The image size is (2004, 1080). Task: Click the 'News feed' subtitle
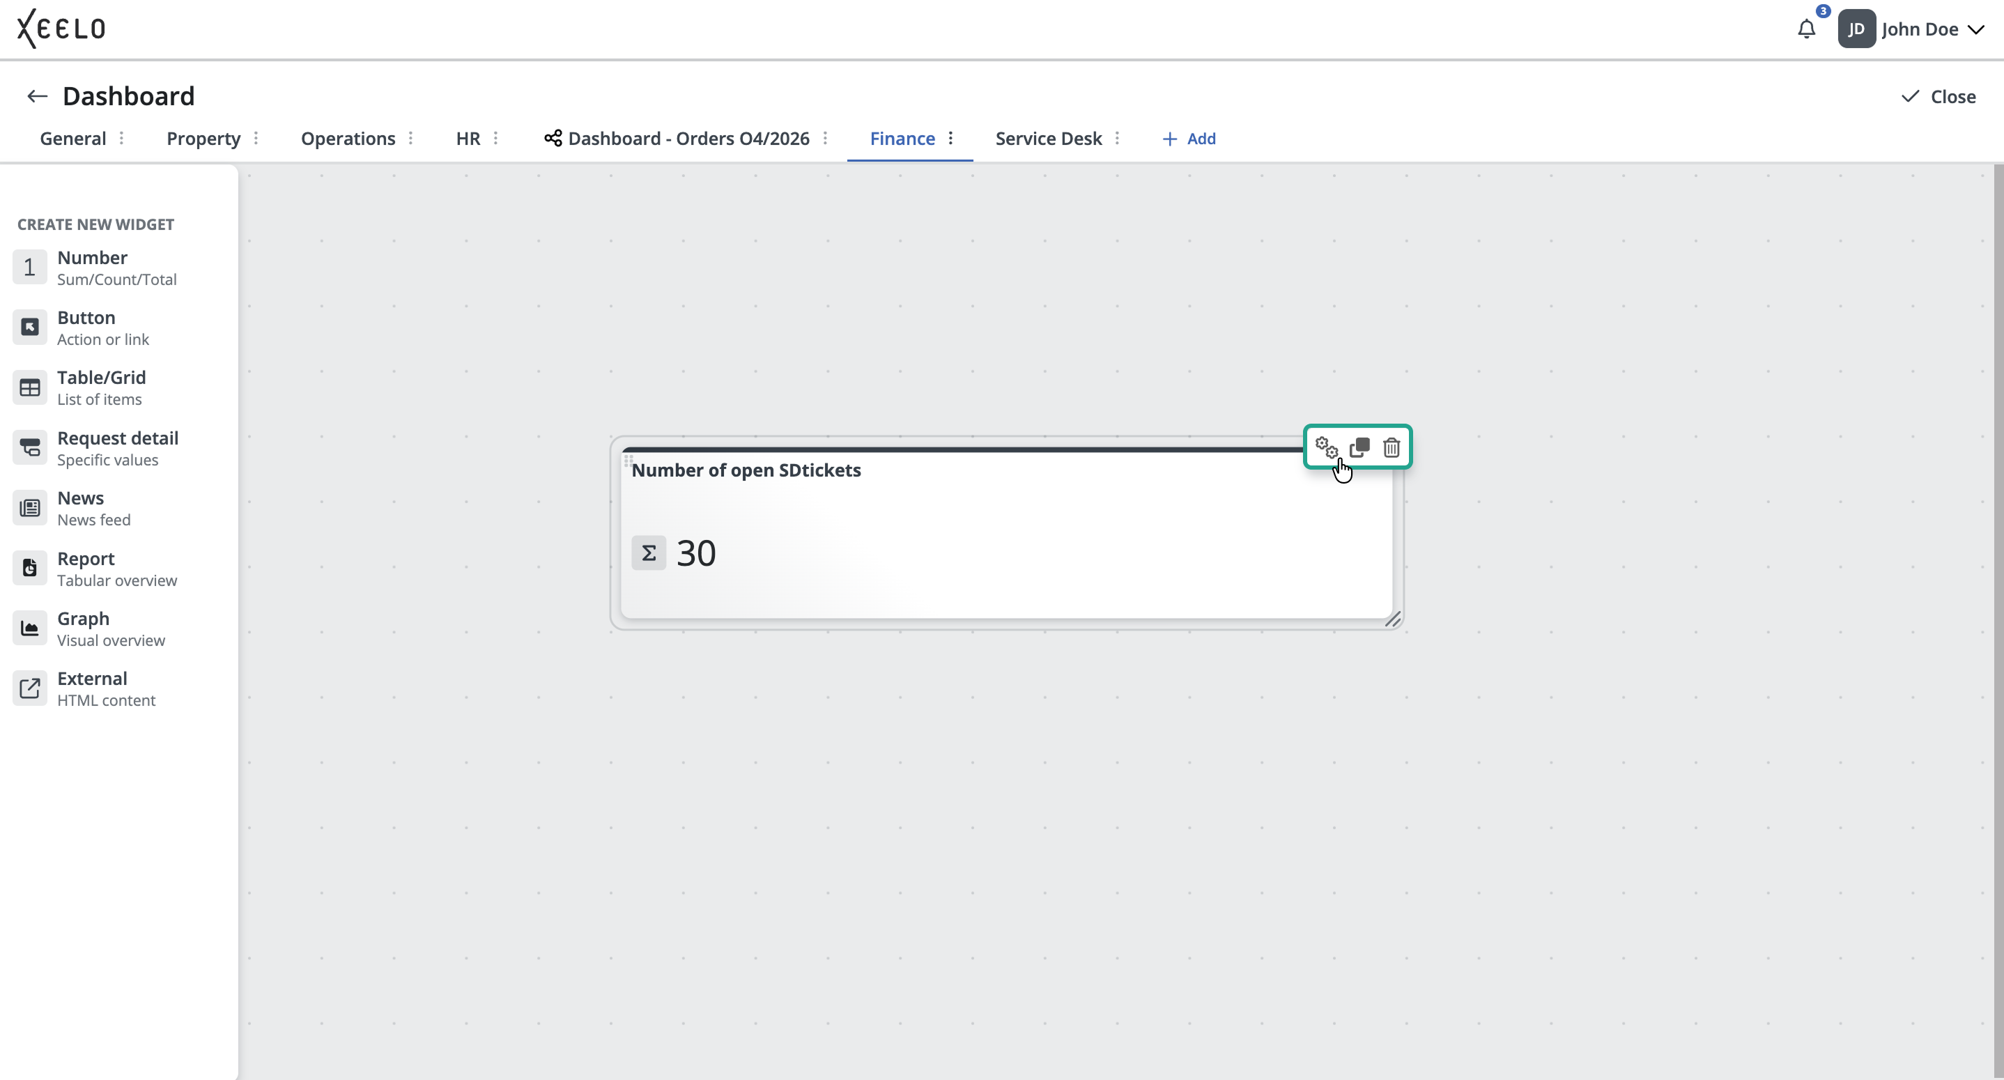coord(93,520)
